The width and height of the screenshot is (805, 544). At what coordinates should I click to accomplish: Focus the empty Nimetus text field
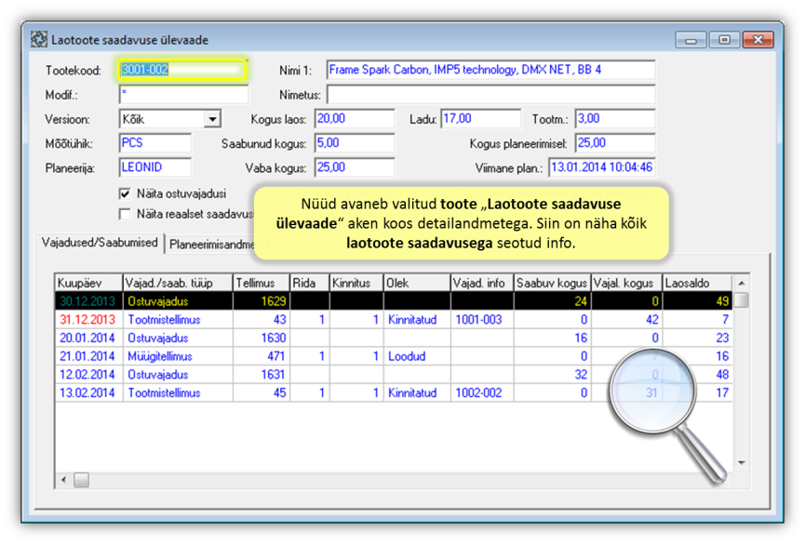point(490,95)
